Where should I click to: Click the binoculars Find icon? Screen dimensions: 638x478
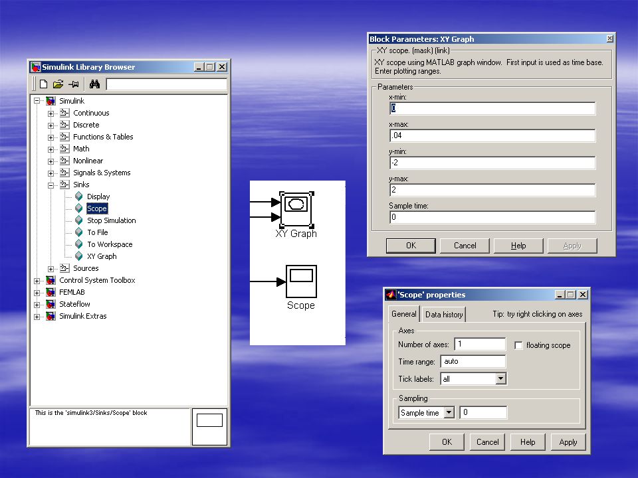94,84
